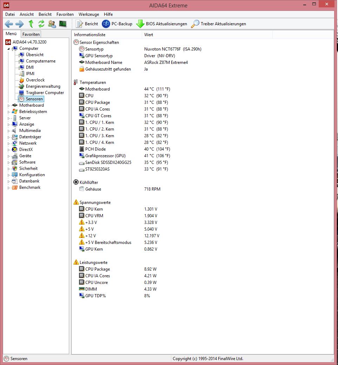Click the Temperaturen thermometer icon
The image size is (338, 365).
76,82
